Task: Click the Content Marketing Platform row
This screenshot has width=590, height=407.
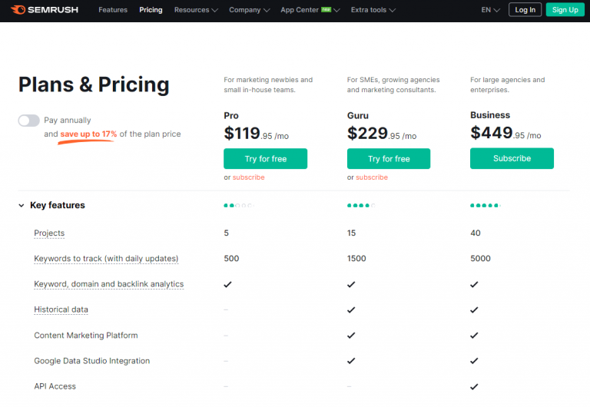Action: [x=86, y=335]
